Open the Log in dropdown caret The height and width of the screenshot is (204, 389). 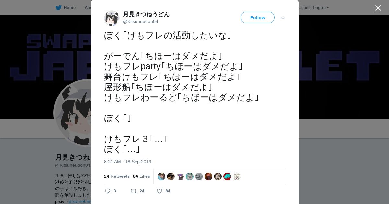[328, 8]
